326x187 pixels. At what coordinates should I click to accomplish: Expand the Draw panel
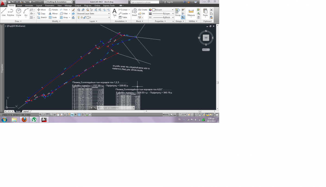coord(18,21)
